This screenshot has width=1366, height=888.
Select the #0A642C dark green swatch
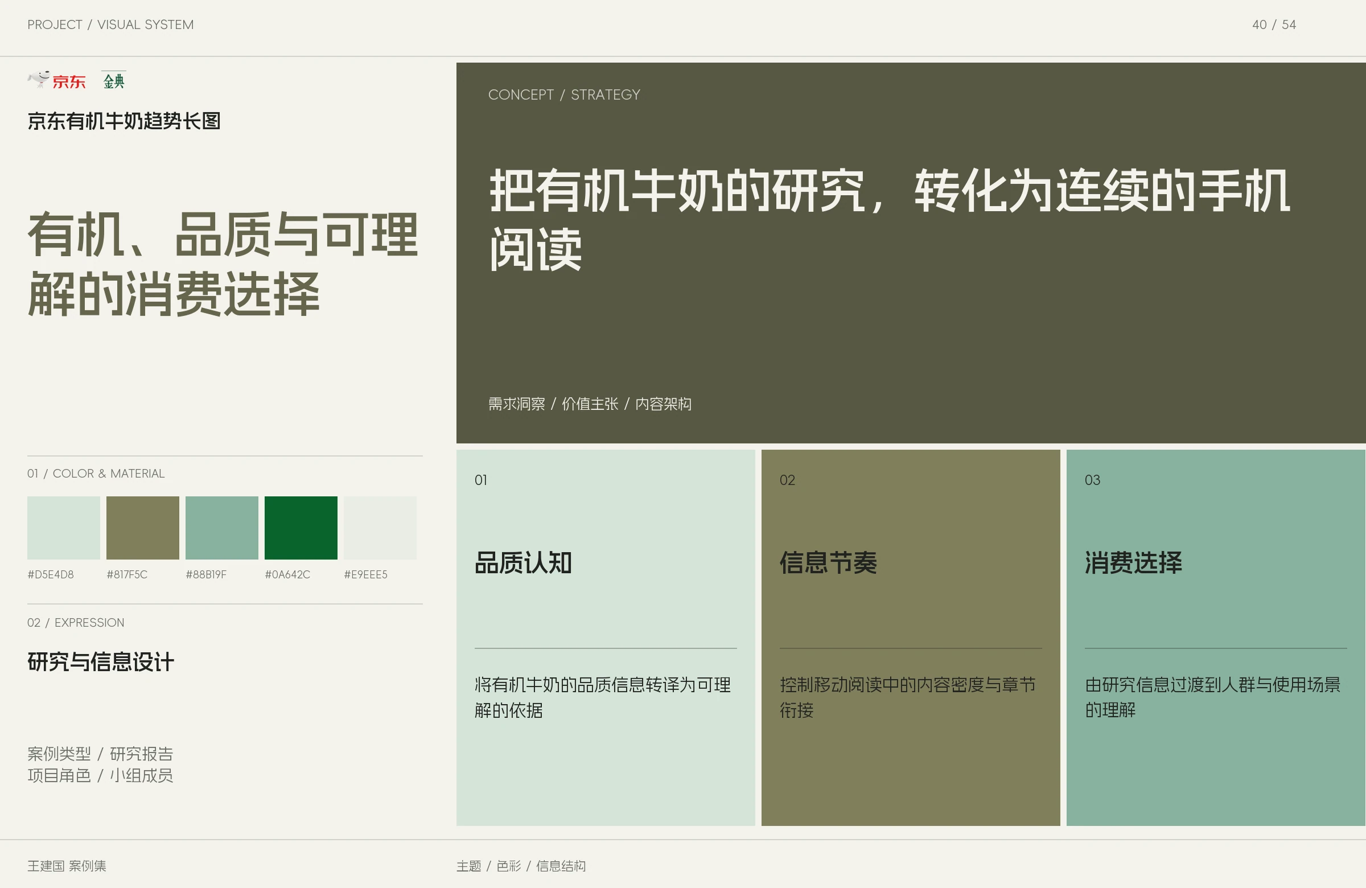[301, 528]
